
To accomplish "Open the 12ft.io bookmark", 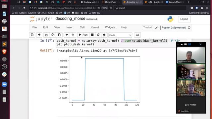I will 42,13.
